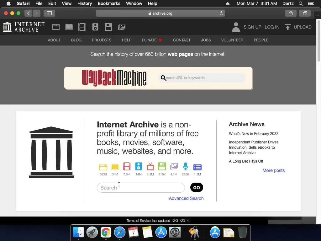321x241 pixels.
Task: Add a new Safari tab
Action: click(317, 15)
